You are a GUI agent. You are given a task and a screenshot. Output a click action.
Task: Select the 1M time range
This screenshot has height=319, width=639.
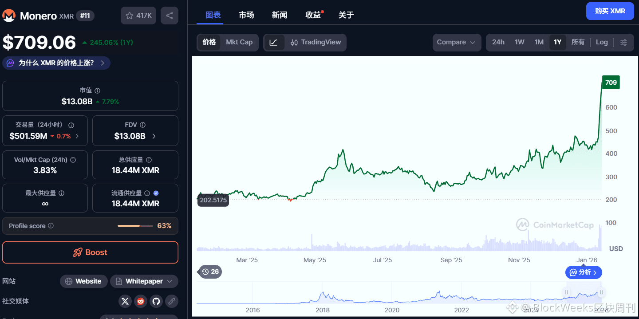[539, 43]
